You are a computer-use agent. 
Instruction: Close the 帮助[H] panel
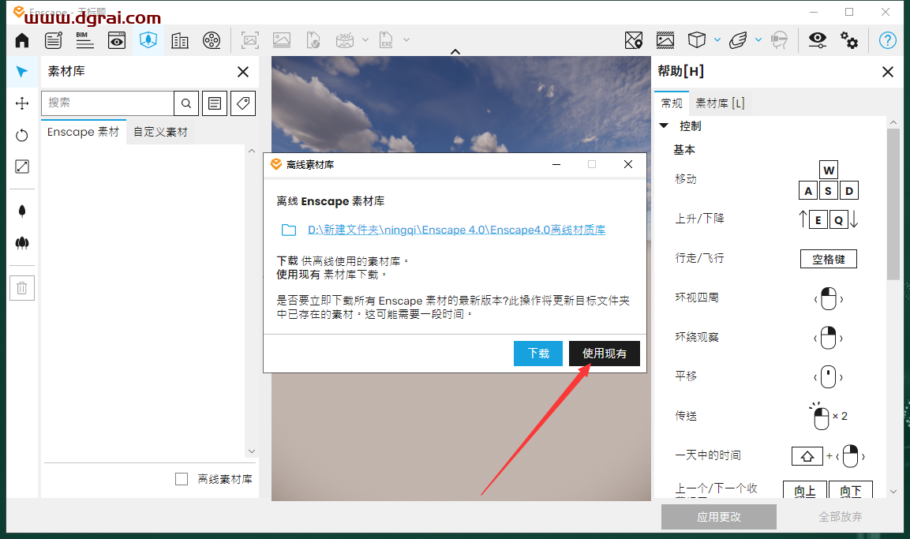pos(887,71)
